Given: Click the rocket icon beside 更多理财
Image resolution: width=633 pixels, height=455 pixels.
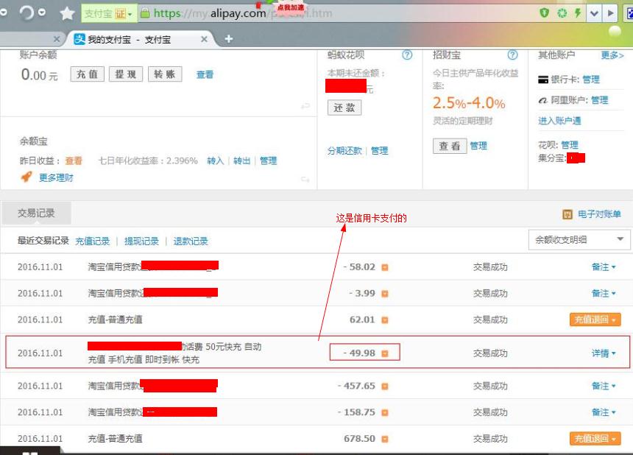Looking at the screenshot, I should (26, 177).
